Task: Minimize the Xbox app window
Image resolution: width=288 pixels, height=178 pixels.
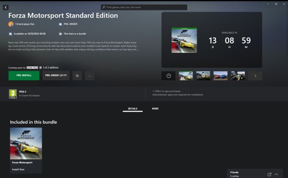Action: pyautogui.click(x=268, y=4)
